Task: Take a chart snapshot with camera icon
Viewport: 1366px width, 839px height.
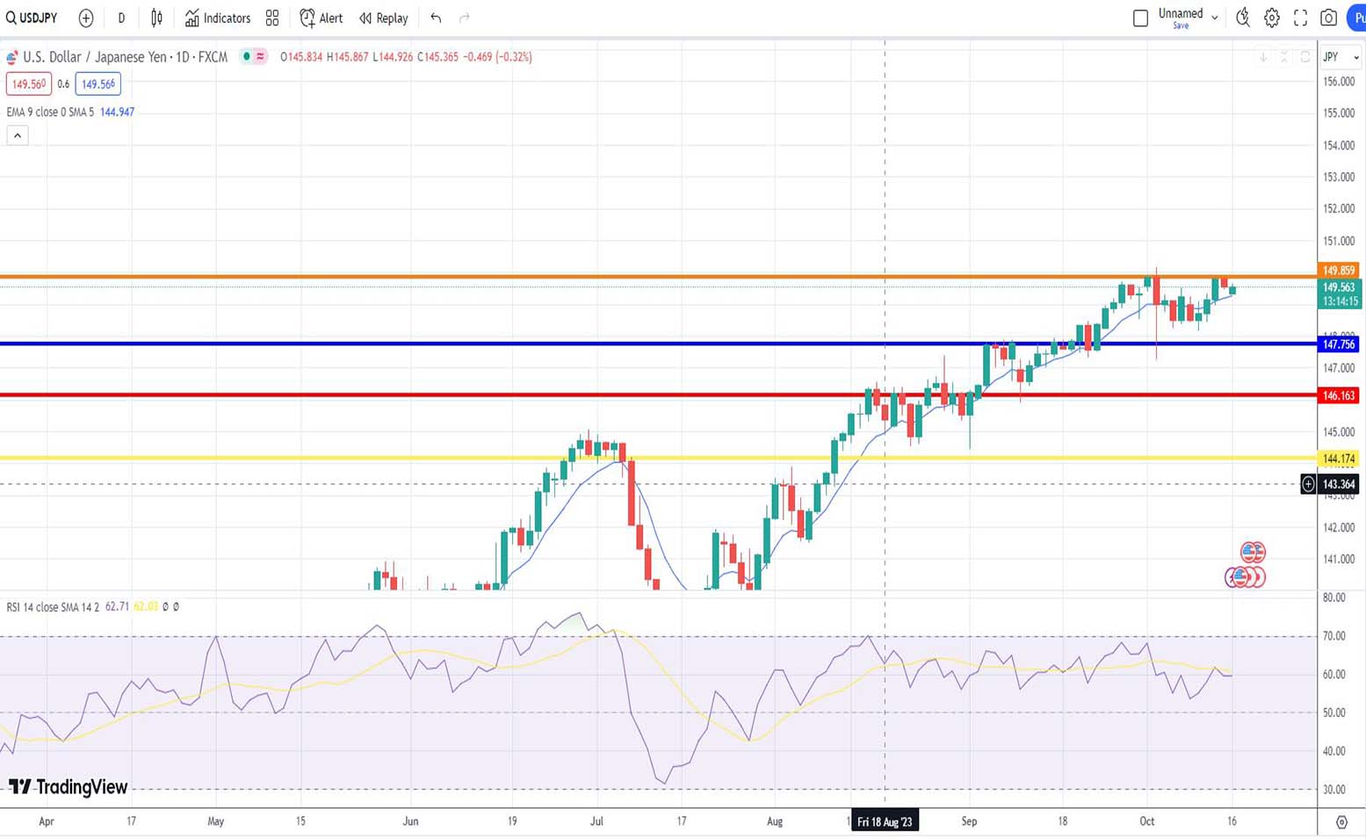Action: click(1329, 18)
